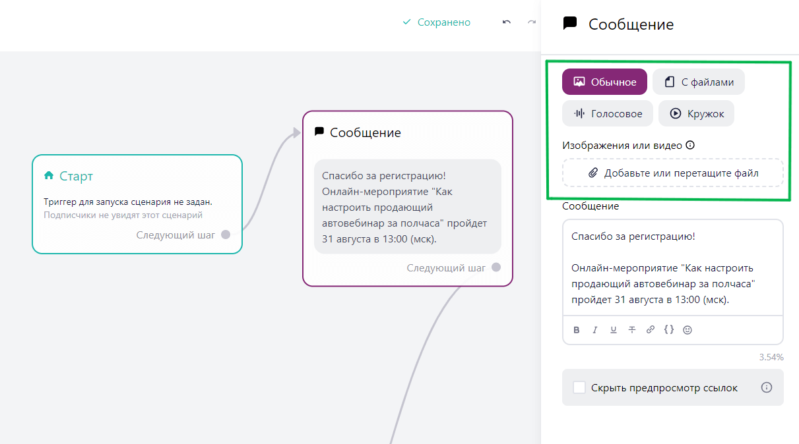Insert a link in the message
The height and width of the screenshot is (444, 799).
(651, 330)
